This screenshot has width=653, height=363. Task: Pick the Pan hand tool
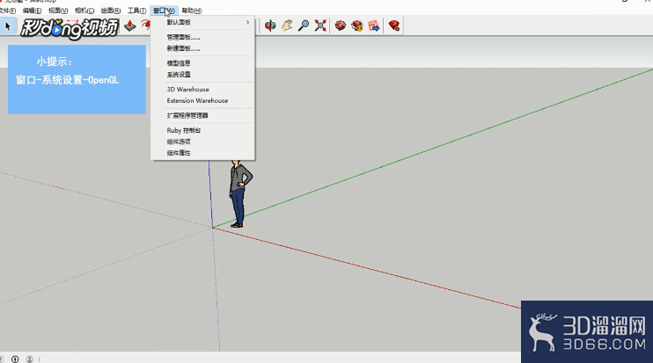[287, 25]
